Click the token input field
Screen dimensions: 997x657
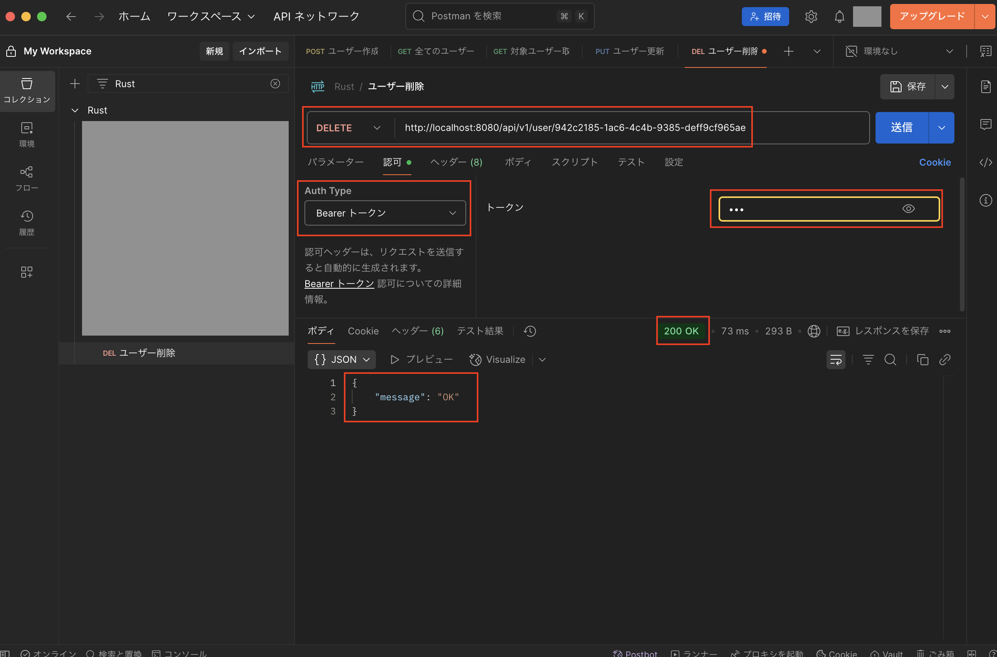pyautogui.click(x=829, y=209)
